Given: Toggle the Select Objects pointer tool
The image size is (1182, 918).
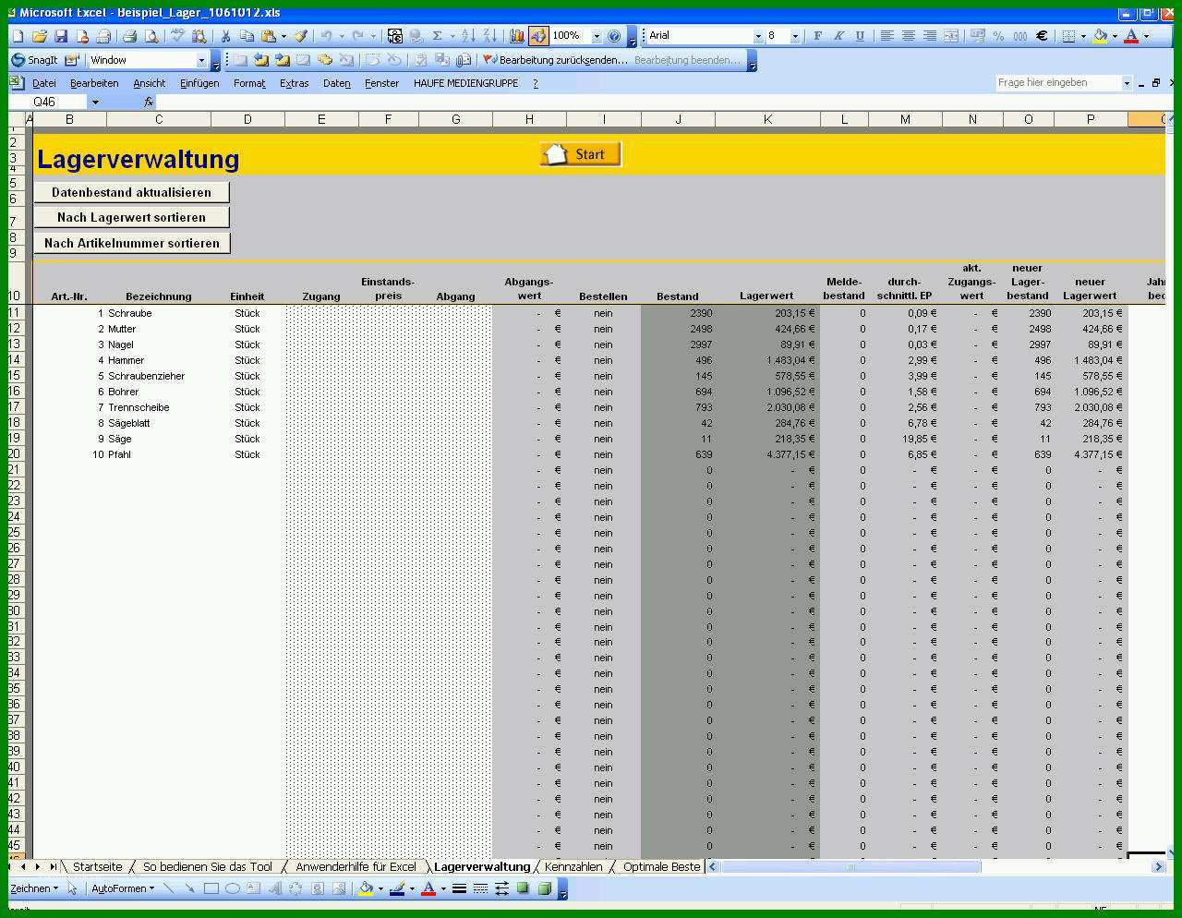Looking at the screenshot, I should coord(73,888).
